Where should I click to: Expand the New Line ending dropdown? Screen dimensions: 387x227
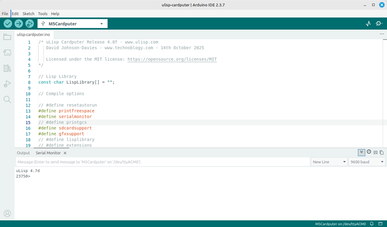(329, 162)
